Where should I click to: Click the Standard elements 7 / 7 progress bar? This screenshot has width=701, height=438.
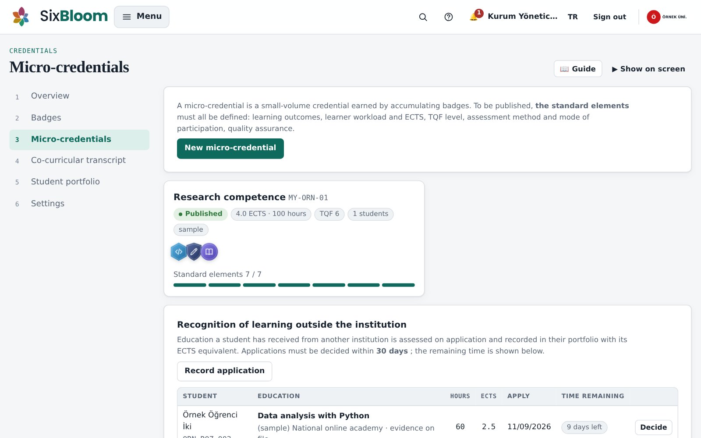[294, 285]
